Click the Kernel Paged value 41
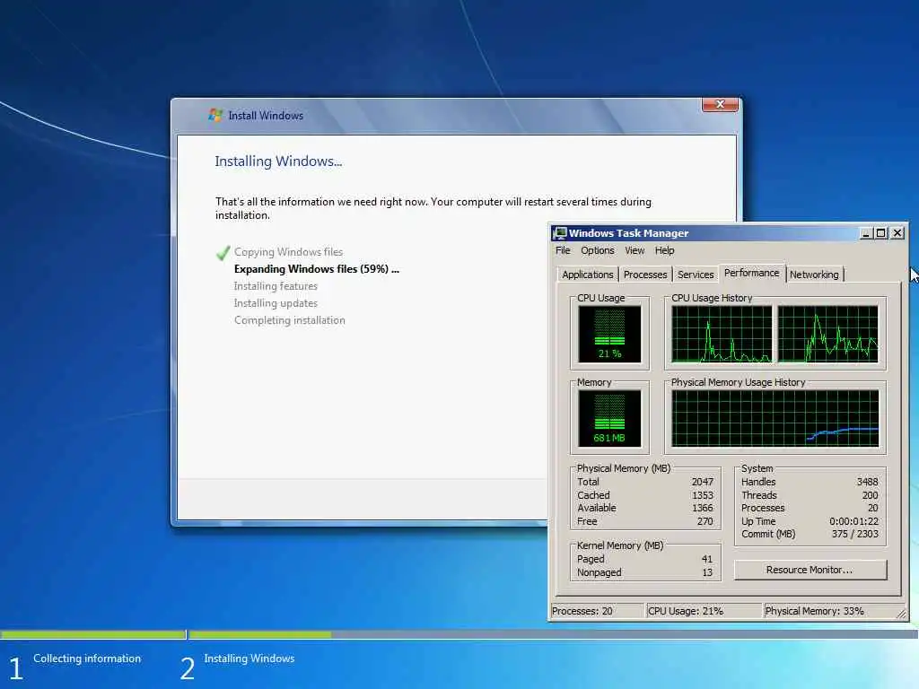Screen dimensions: 919x689 (707, 559)
